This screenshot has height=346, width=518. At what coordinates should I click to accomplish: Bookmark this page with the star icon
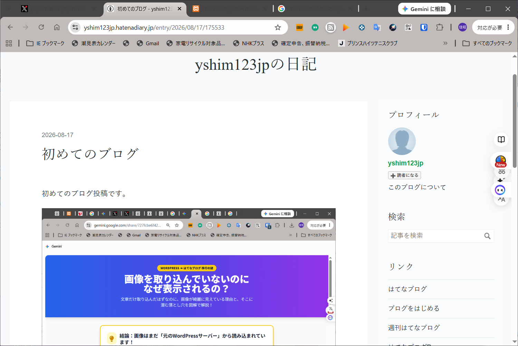(278, 28)
